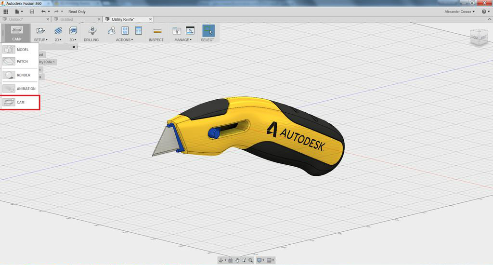Click the INSPECT label button
The image size is (493, 265).
(156, 40)
